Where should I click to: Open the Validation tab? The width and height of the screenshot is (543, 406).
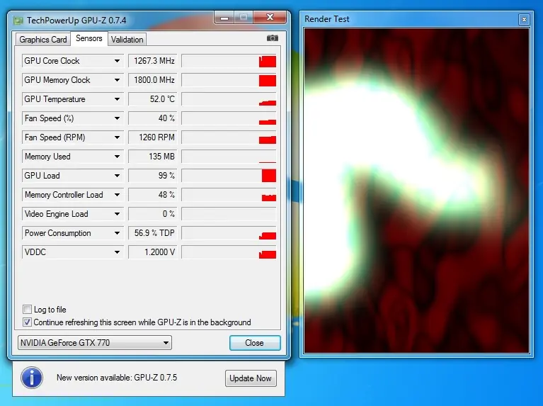(127, 40)
